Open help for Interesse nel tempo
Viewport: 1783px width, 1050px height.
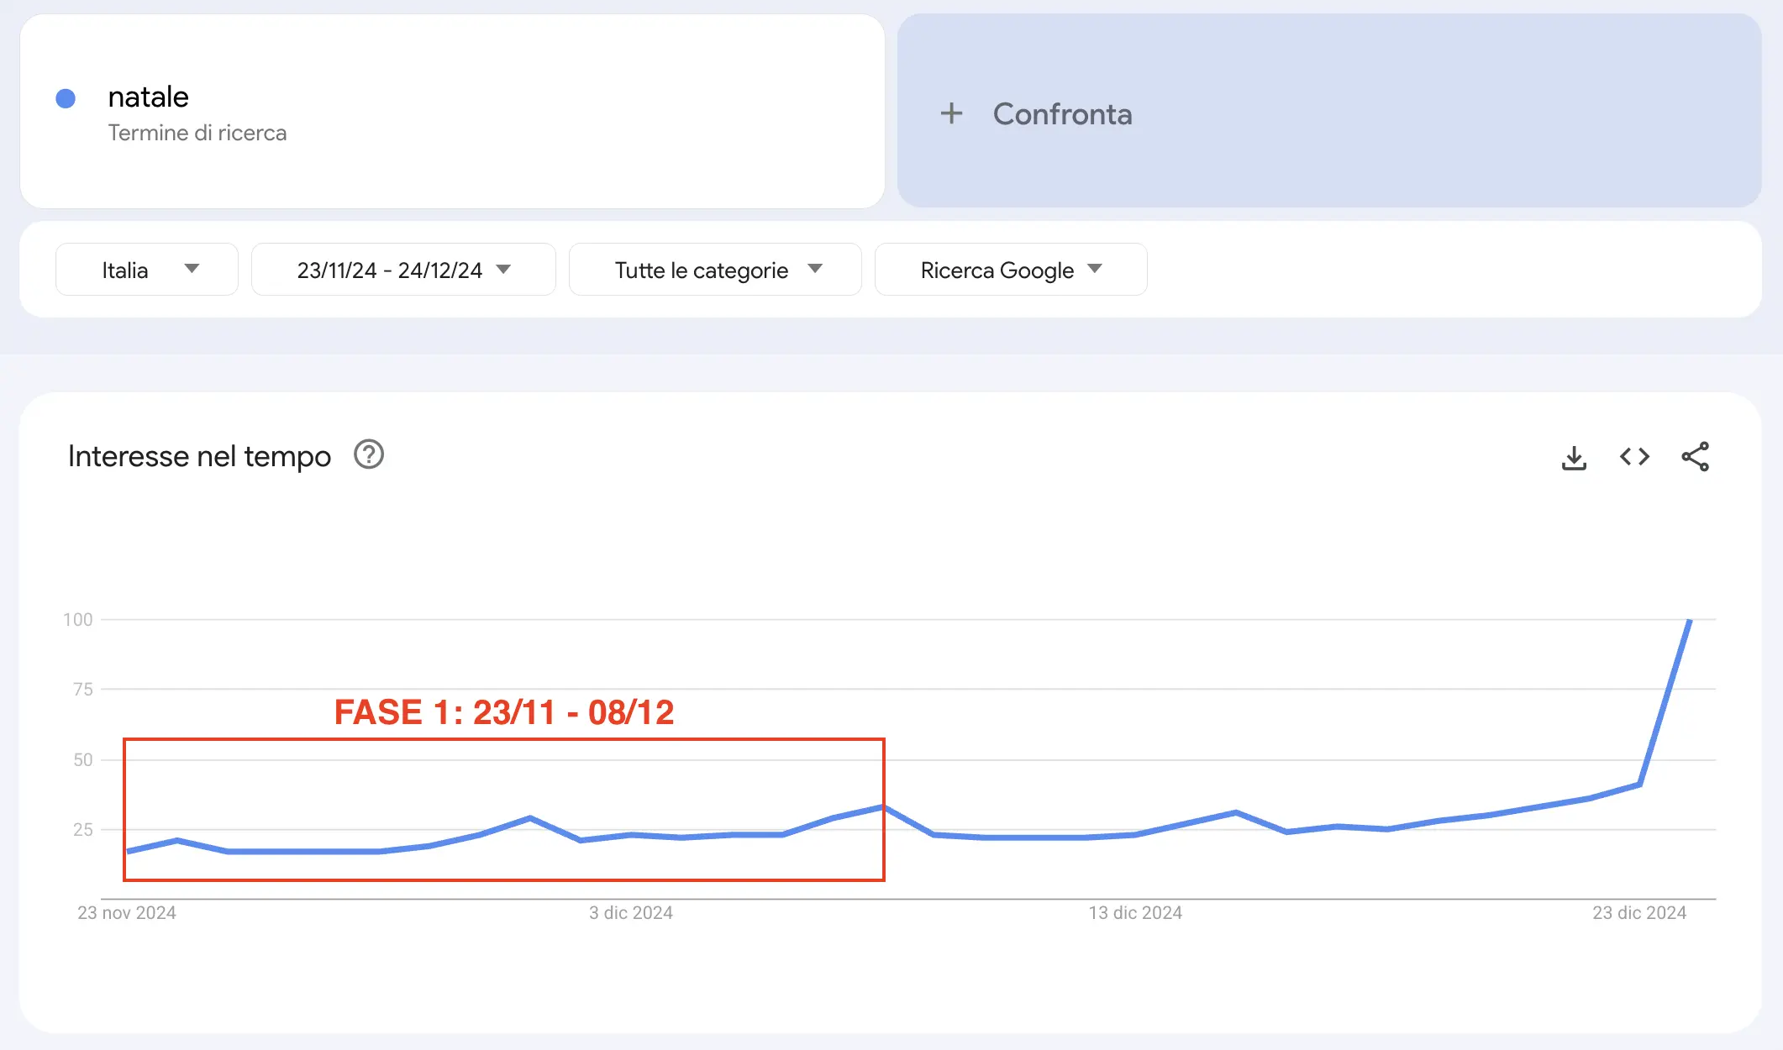point(369,454)
